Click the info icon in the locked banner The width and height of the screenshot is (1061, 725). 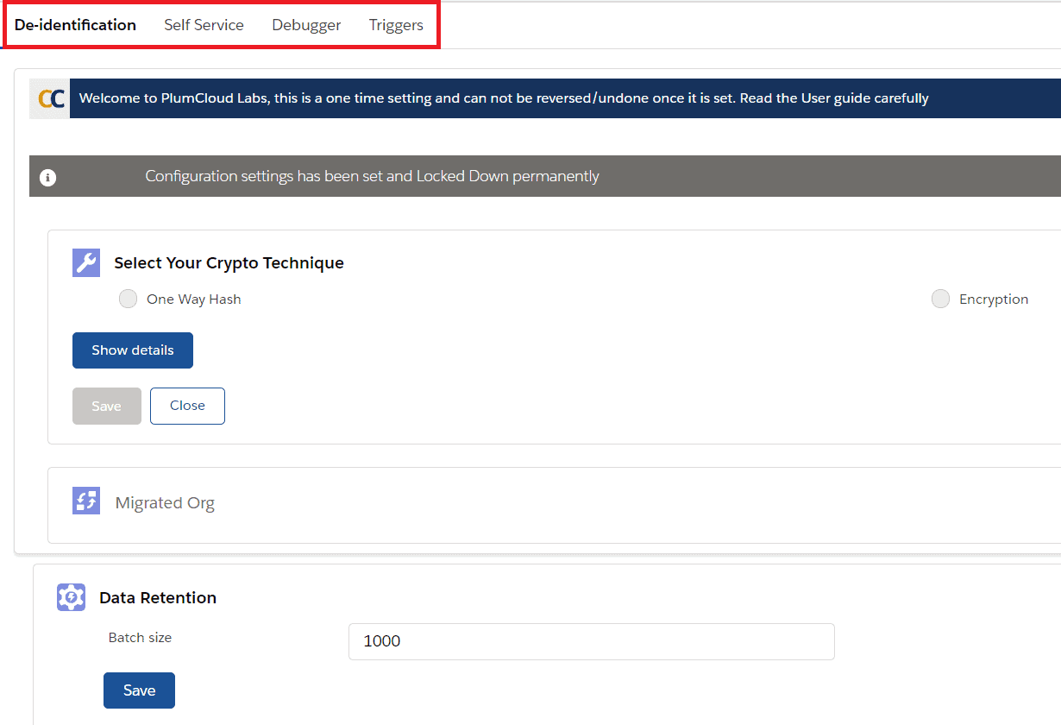point(47,176)
